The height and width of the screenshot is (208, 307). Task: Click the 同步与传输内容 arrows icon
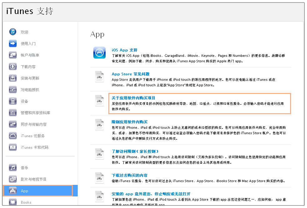click(13, 124)
